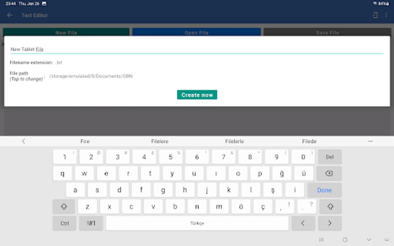The image size is (394, 246).
Task: Tap the number 5 key
Action: point(170,157)
